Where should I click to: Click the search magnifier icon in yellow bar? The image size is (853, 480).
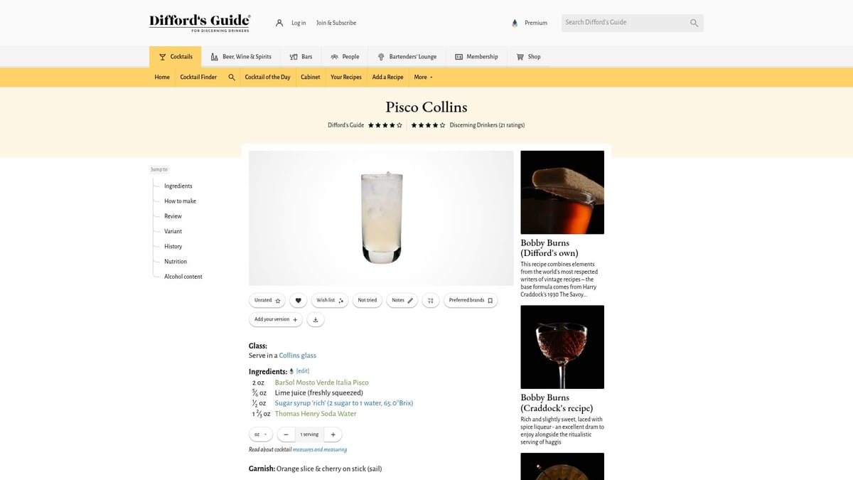(x=232, y=77)
